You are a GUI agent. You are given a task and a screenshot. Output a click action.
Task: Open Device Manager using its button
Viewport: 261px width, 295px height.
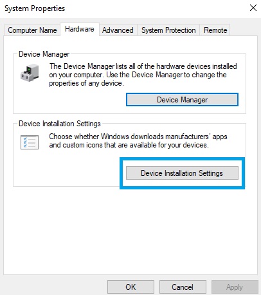tap(182, 100)
